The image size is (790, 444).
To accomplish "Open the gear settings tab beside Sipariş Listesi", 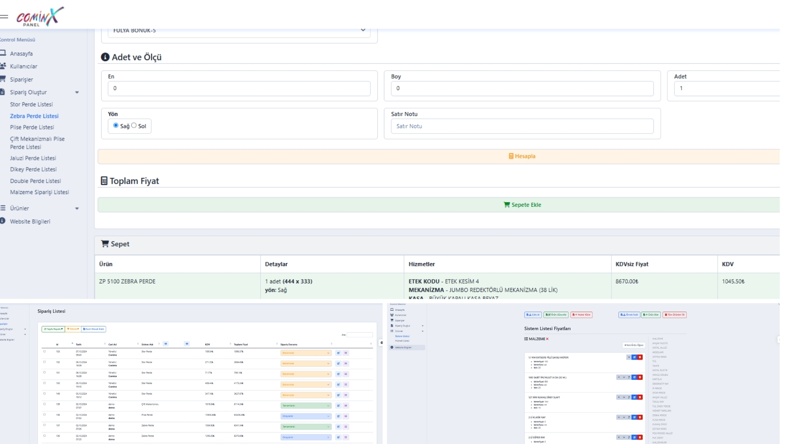I will 381,343.
